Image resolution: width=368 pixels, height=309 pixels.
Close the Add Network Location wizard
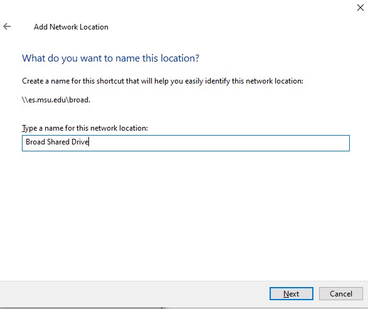click(360, 8)
